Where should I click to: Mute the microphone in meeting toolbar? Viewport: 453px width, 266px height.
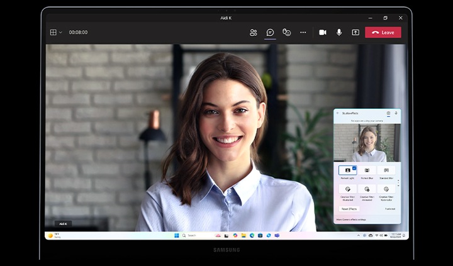339,32
